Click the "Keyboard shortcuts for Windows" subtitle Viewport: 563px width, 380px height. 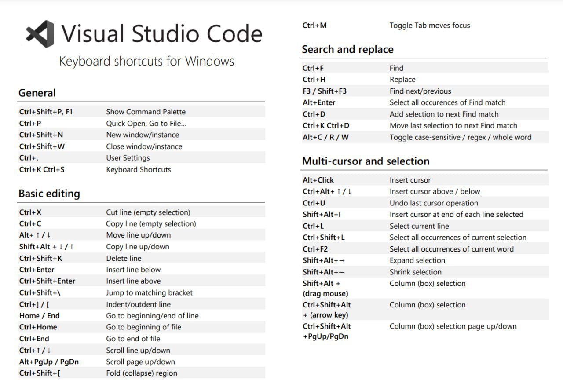[x=146, y=61]
